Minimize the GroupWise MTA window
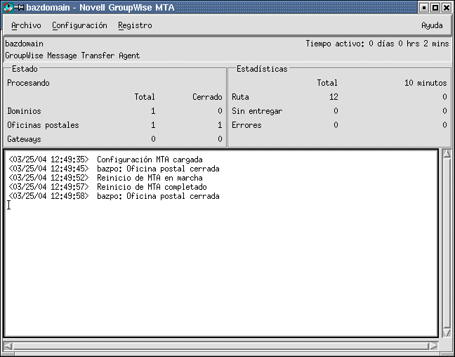455x357 pixels. [423, 8]
